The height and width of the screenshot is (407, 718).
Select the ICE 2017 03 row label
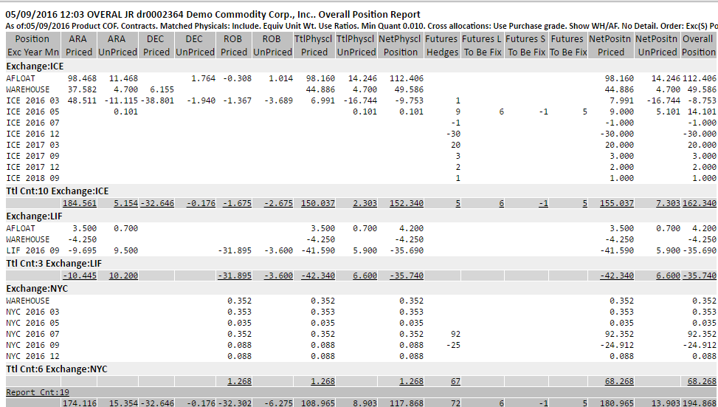pos(32,145)
